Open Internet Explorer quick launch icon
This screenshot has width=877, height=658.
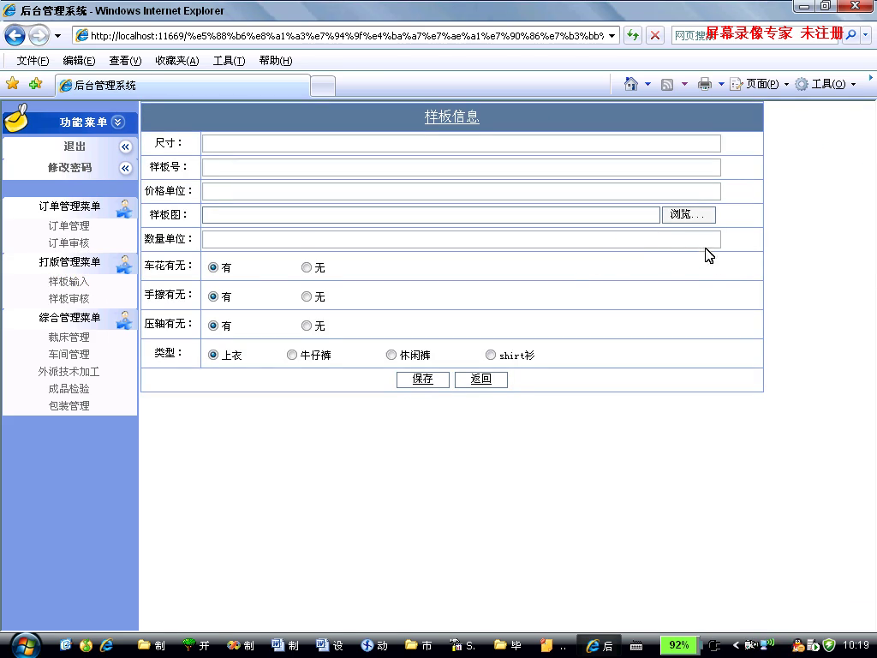click(106, 645)
